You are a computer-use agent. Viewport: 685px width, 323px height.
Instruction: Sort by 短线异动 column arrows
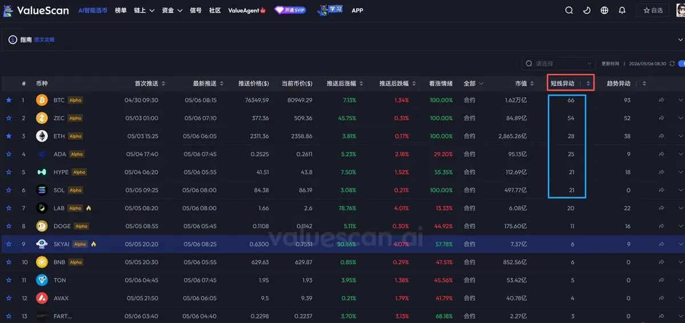pos(588,83)
